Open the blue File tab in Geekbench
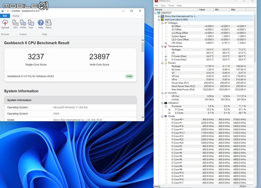Viewport: 261px width, 188px height. pos(5,16)
